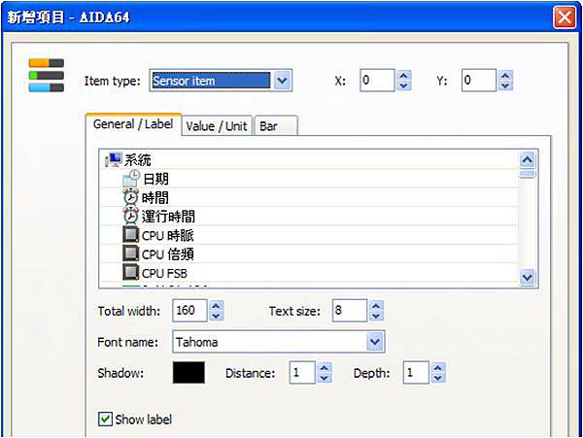Switch to the General / Label tab

click(133, 124)
